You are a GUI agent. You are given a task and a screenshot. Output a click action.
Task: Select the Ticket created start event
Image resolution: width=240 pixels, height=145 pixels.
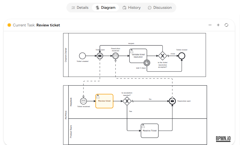[x=82, y=56]
